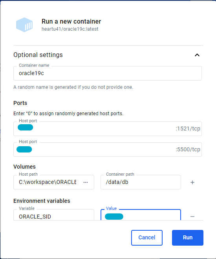The width and height of the screenshot is (216, 259).
Task: Click the ':5500/tcp' port suffix
Action: click(x=188, y=149)
